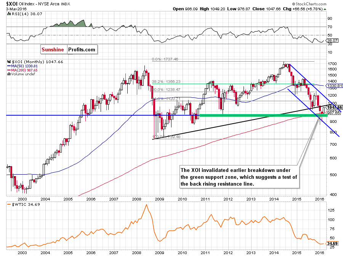The height and width of the screenshot is (256, 343).
Task: Click the Chg +66.56 (+6.78%) value
Action: [303, 9]
